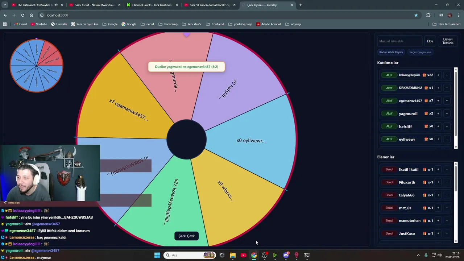Open the Haritalar bookmark
This screenshot has height=261, width=464.
pos(59,24)
